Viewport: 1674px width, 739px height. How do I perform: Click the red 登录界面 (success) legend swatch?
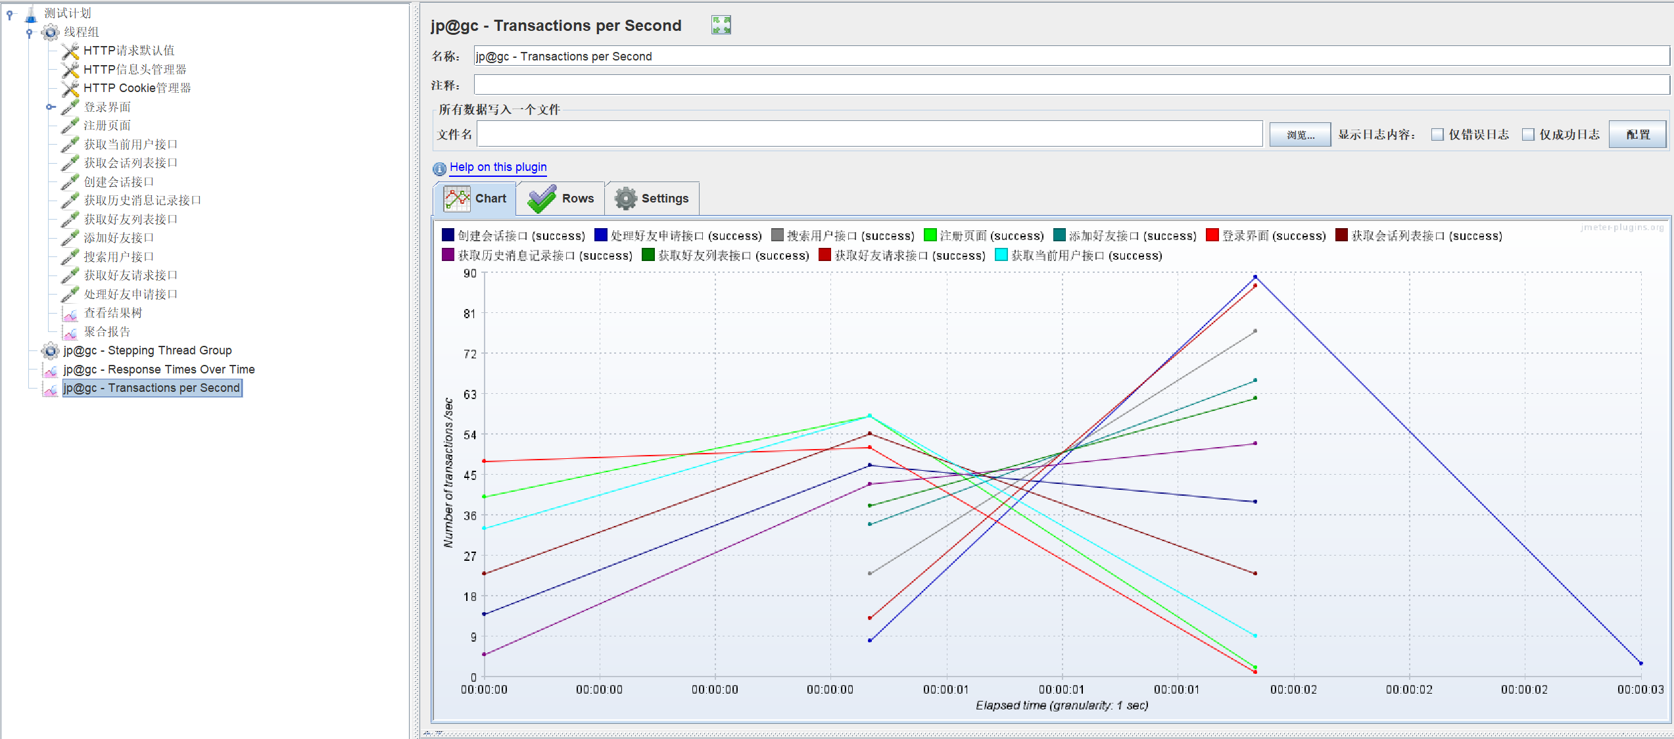click(x=1212, y=235)
